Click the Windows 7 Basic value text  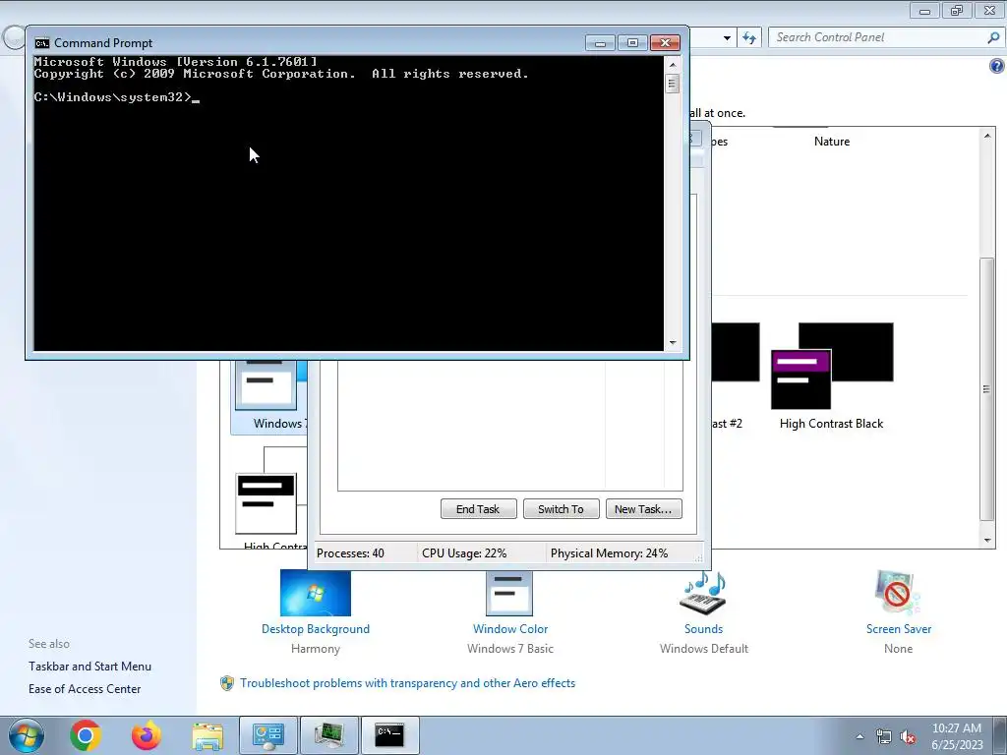(510, 649)
